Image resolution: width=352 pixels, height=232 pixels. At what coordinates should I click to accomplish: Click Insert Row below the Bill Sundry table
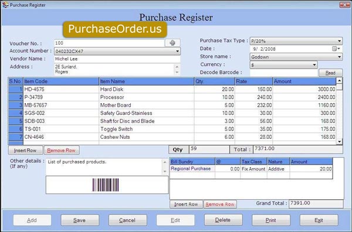186,204
